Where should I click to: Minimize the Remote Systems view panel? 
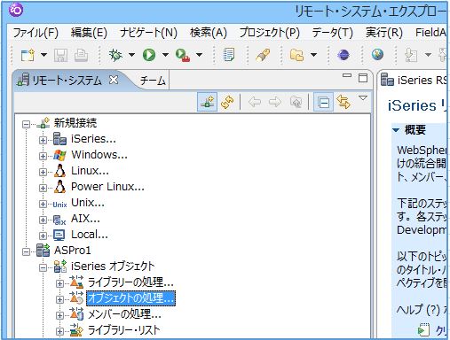click(x=347, y=75)
